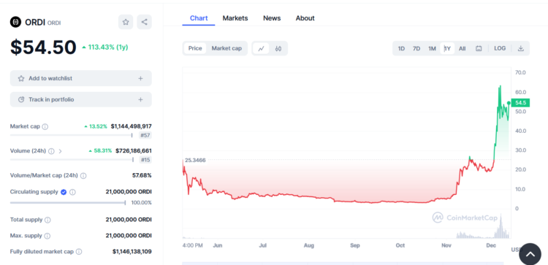The width and height of the screenshot is (548, 265).
Task: Click the $54.50 price text
Action: 43,47
